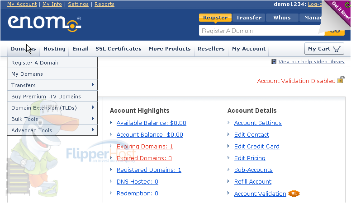
Task: Click Account Validation Disabled text
Action: tap(296, 81)
